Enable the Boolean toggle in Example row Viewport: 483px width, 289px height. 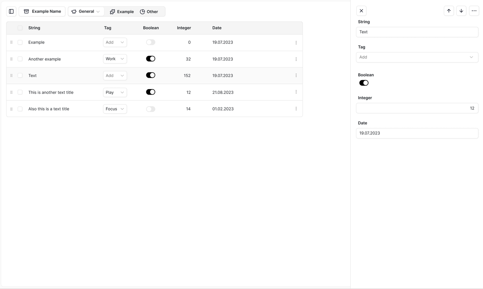tap(150, 42)
